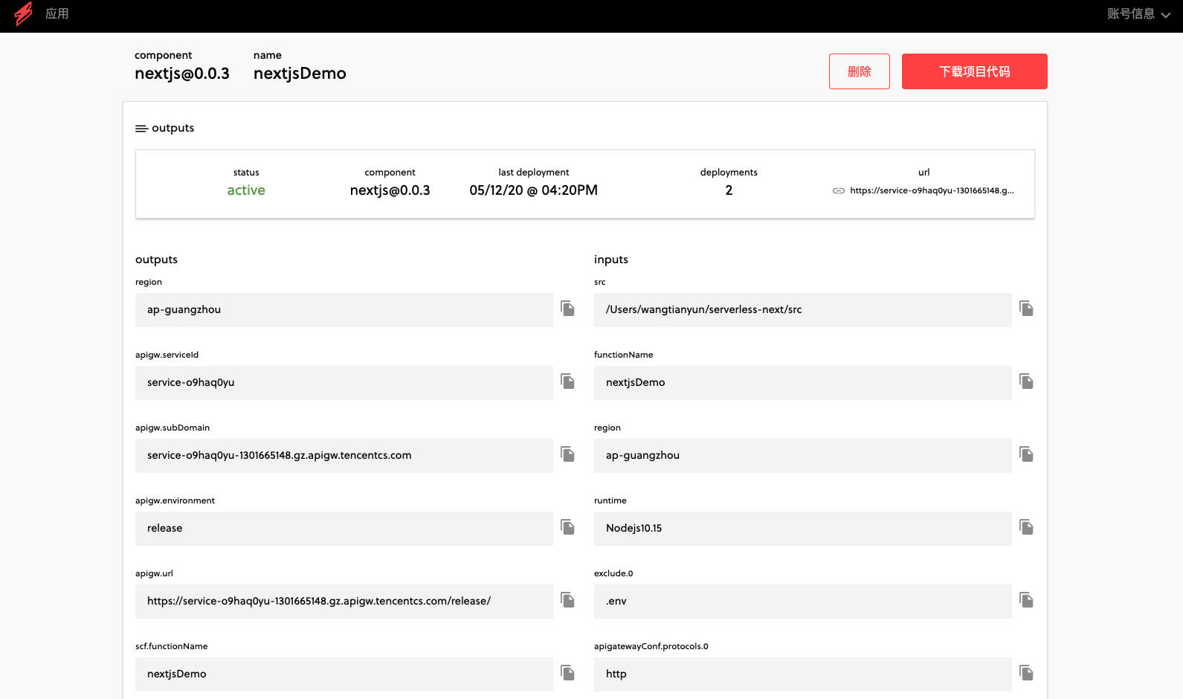Copy the apigw.url value
Screen dimensions: 1183x699
point(567,600)
